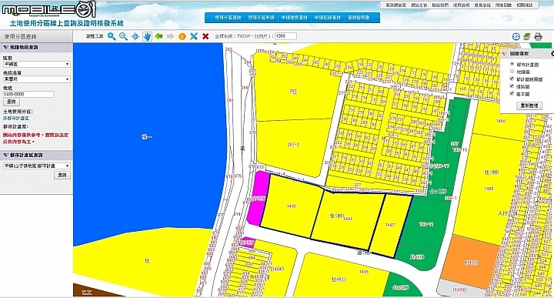The width and height of the screenshot is (554, 298).
Task: Open the 使用分區查詢 blue navigation tab
Action: [228, 17]
